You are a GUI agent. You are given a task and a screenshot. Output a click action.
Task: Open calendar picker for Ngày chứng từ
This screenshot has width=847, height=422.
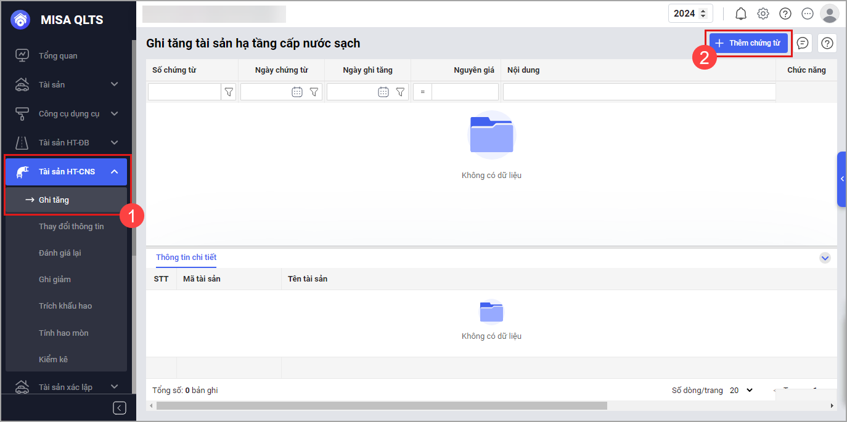297,92
